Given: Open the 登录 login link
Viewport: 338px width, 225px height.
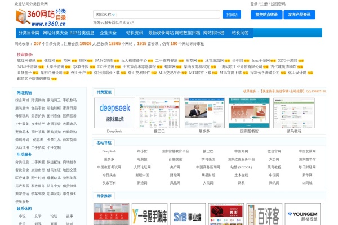Looking at the screenshot, I should [253, 4].
